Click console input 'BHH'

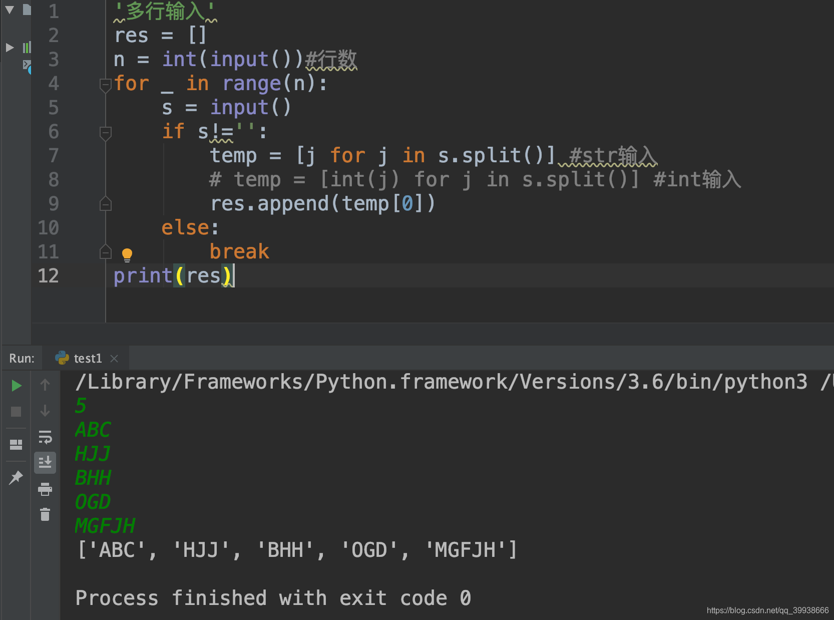(93, 478)
